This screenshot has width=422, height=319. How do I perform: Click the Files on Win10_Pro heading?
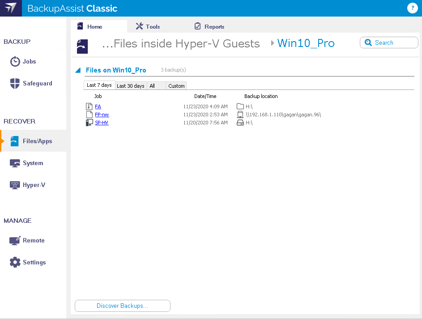(x=116, y=70)
